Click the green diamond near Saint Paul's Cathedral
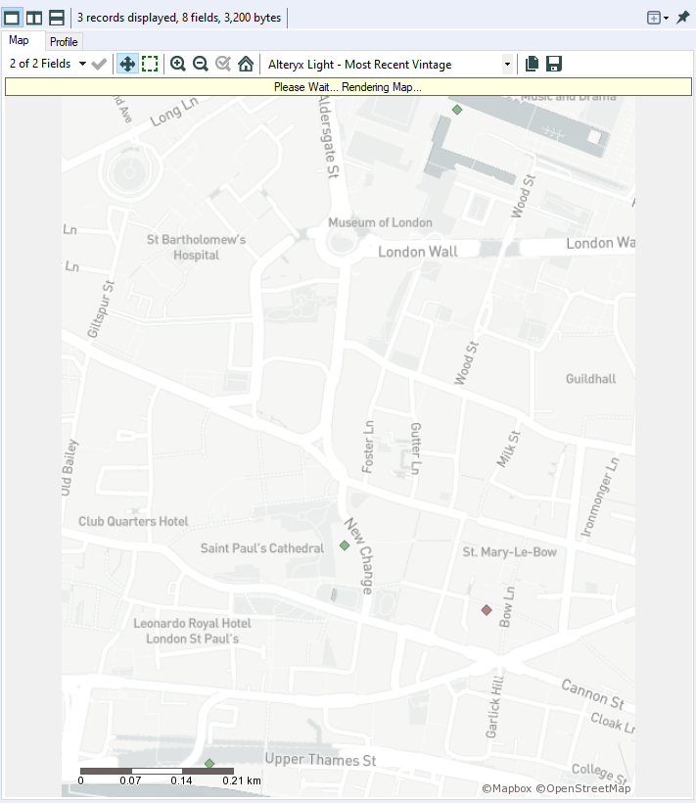The height and width of the screenshot is (803, 696). [x=345, y=545]
